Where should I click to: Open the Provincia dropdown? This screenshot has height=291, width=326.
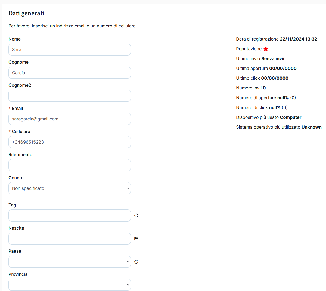pos(69,285)
